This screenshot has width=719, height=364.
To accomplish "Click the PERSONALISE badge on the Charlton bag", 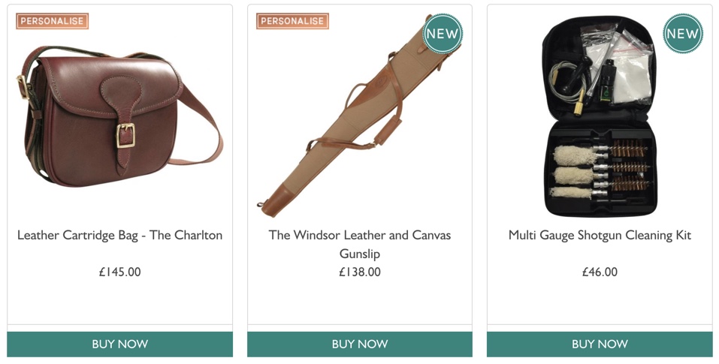I will (x=53, y=21).
